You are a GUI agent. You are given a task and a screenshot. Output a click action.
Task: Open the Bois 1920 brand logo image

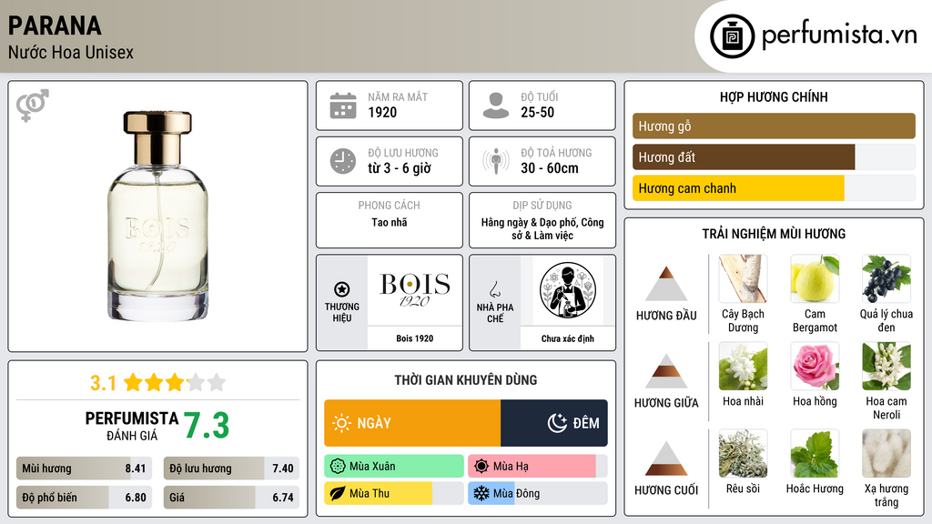point(415,290)
